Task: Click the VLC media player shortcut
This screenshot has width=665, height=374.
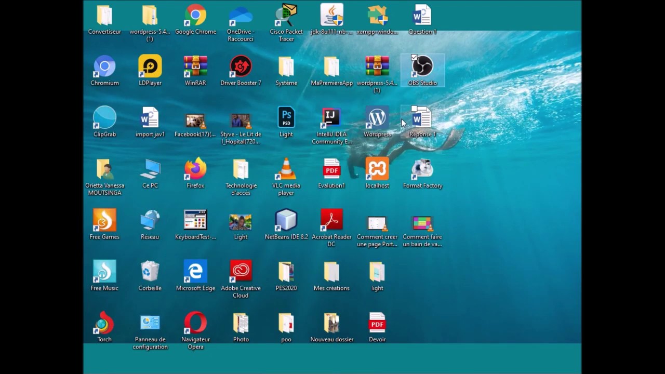Action: tap(286, 169)
